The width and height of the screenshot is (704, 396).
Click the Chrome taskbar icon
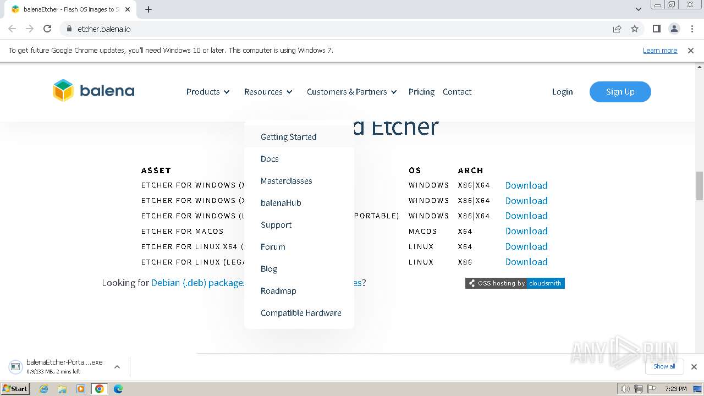[99, 389]
